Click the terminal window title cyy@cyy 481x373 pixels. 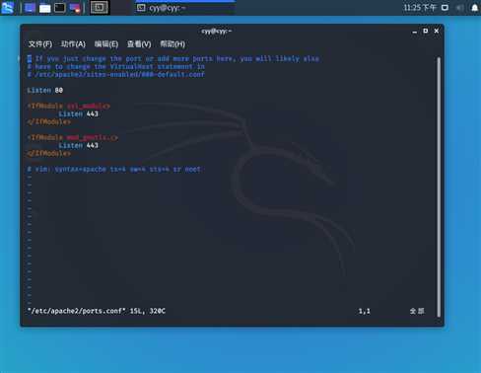(x=217, y=31)
